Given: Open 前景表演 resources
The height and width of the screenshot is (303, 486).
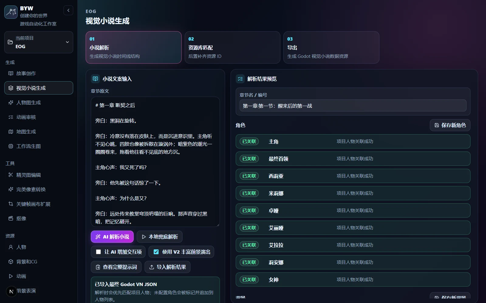Looking at the screenshot, I should click(x=39, y=291).
